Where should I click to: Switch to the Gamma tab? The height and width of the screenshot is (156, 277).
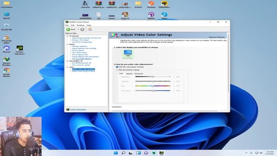129,74
